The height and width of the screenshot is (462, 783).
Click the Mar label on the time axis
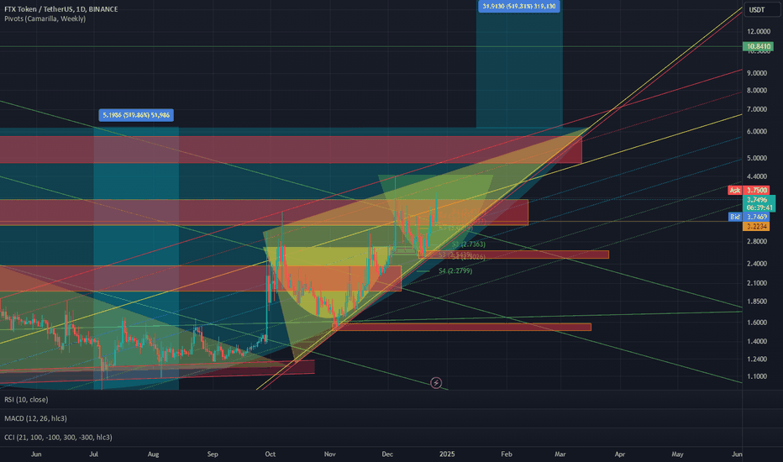[x=560, y=454]
